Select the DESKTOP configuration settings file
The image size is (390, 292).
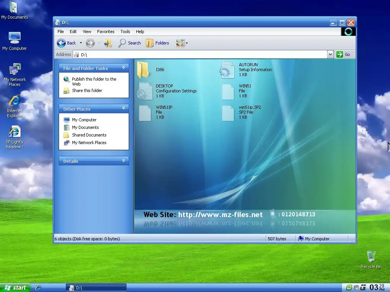[x=144, y=91]
